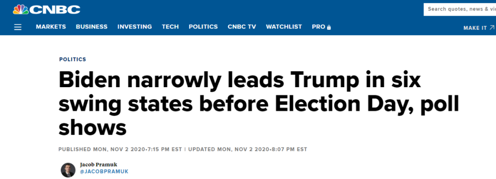Viewport: 496px width, 179px height.
Task: Click the Make It arrow icon
Action: [x=491, y=28]
